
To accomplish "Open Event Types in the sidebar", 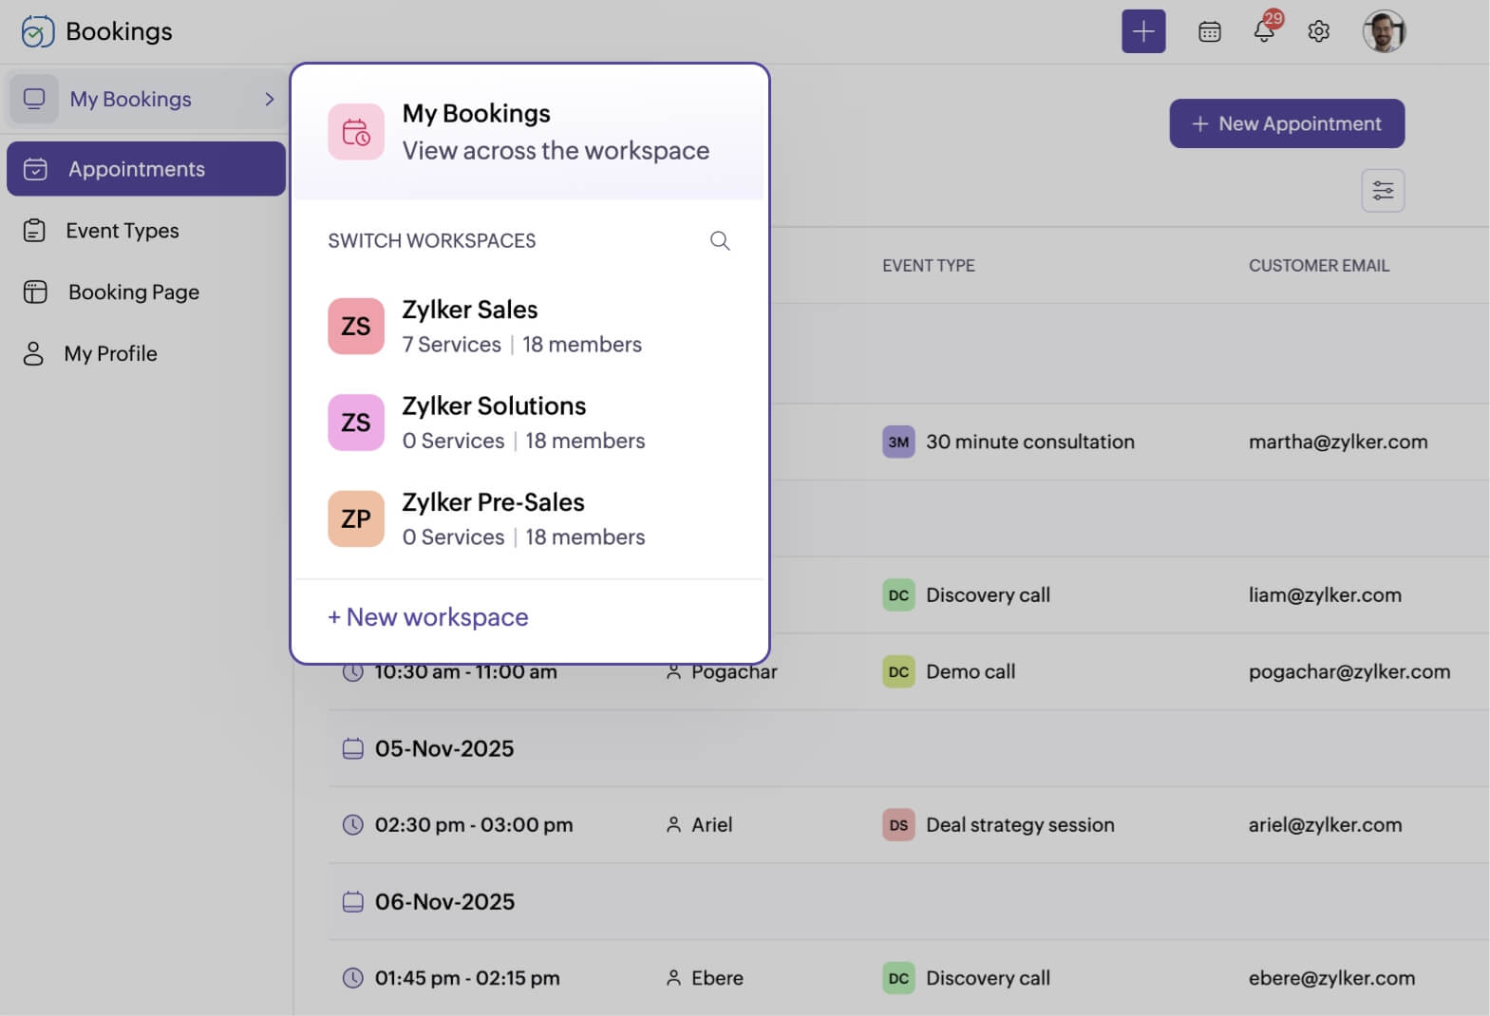I will click(122, 231).
